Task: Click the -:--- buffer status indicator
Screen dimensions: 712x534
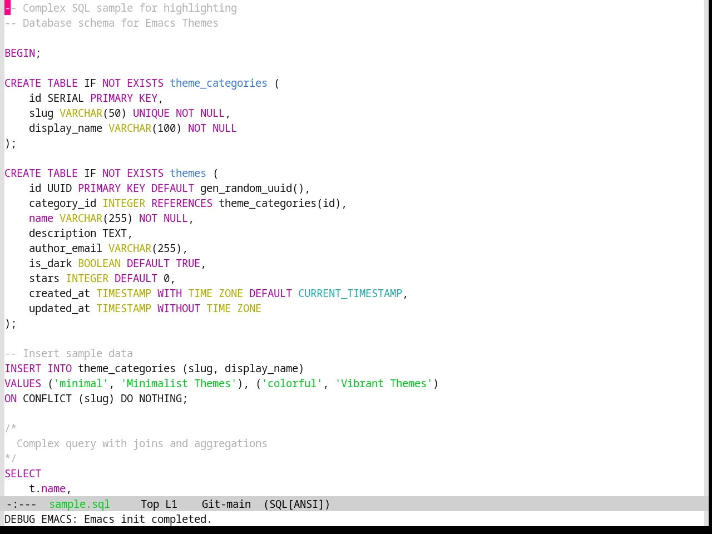Action: [21, 504]
